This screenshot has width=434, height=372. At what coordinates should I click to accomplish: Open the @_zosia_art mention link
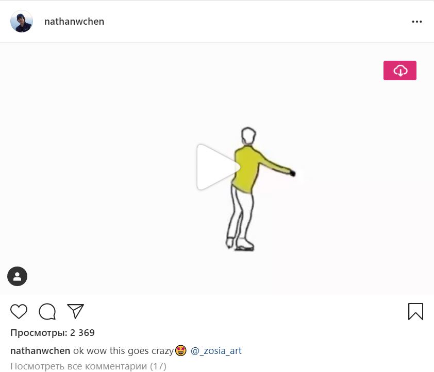tap(216, 351)
